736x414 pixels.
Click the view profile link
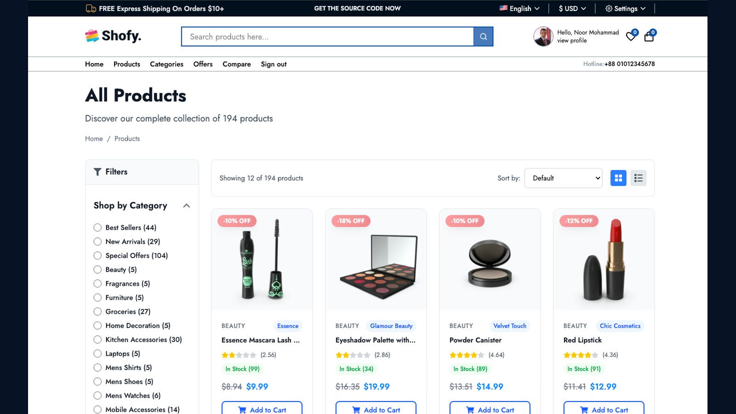tap(572, 40)
